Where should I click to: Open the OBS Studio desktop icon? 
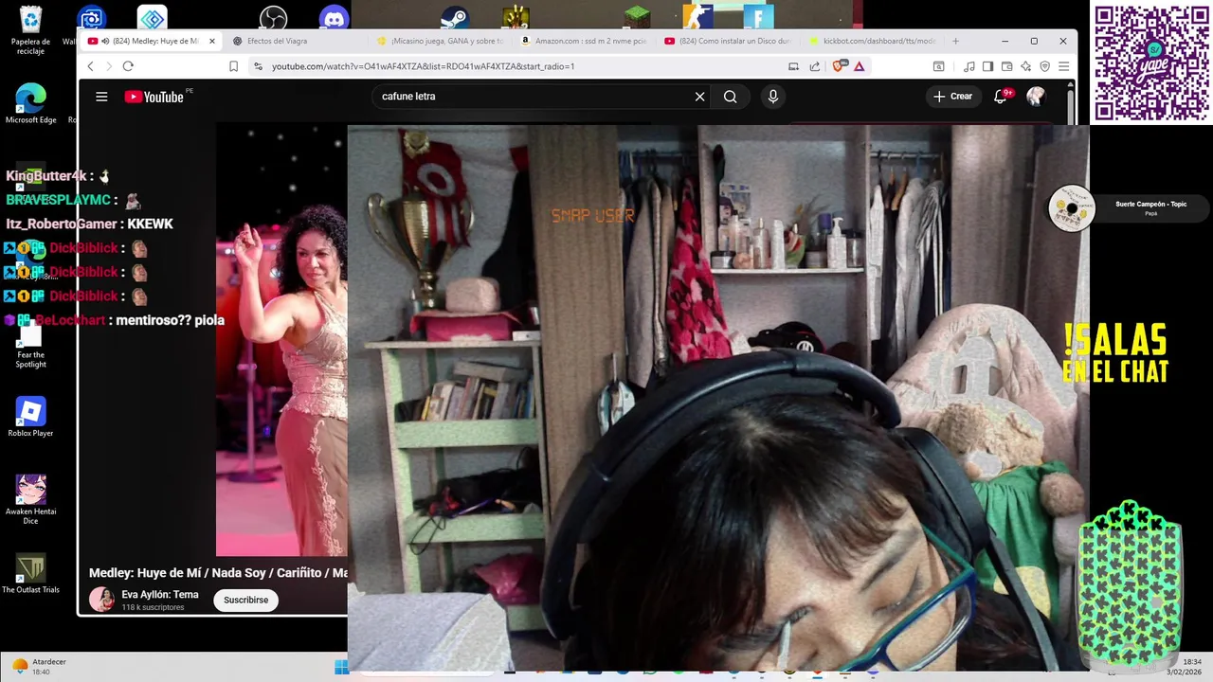[273, 17]
